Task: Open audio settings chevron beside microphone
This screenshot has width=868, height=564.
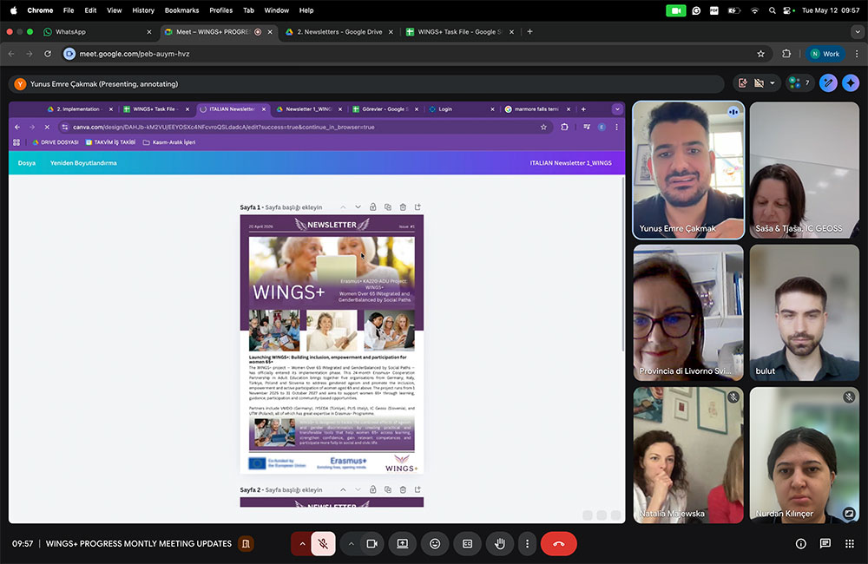Action: 302,543
